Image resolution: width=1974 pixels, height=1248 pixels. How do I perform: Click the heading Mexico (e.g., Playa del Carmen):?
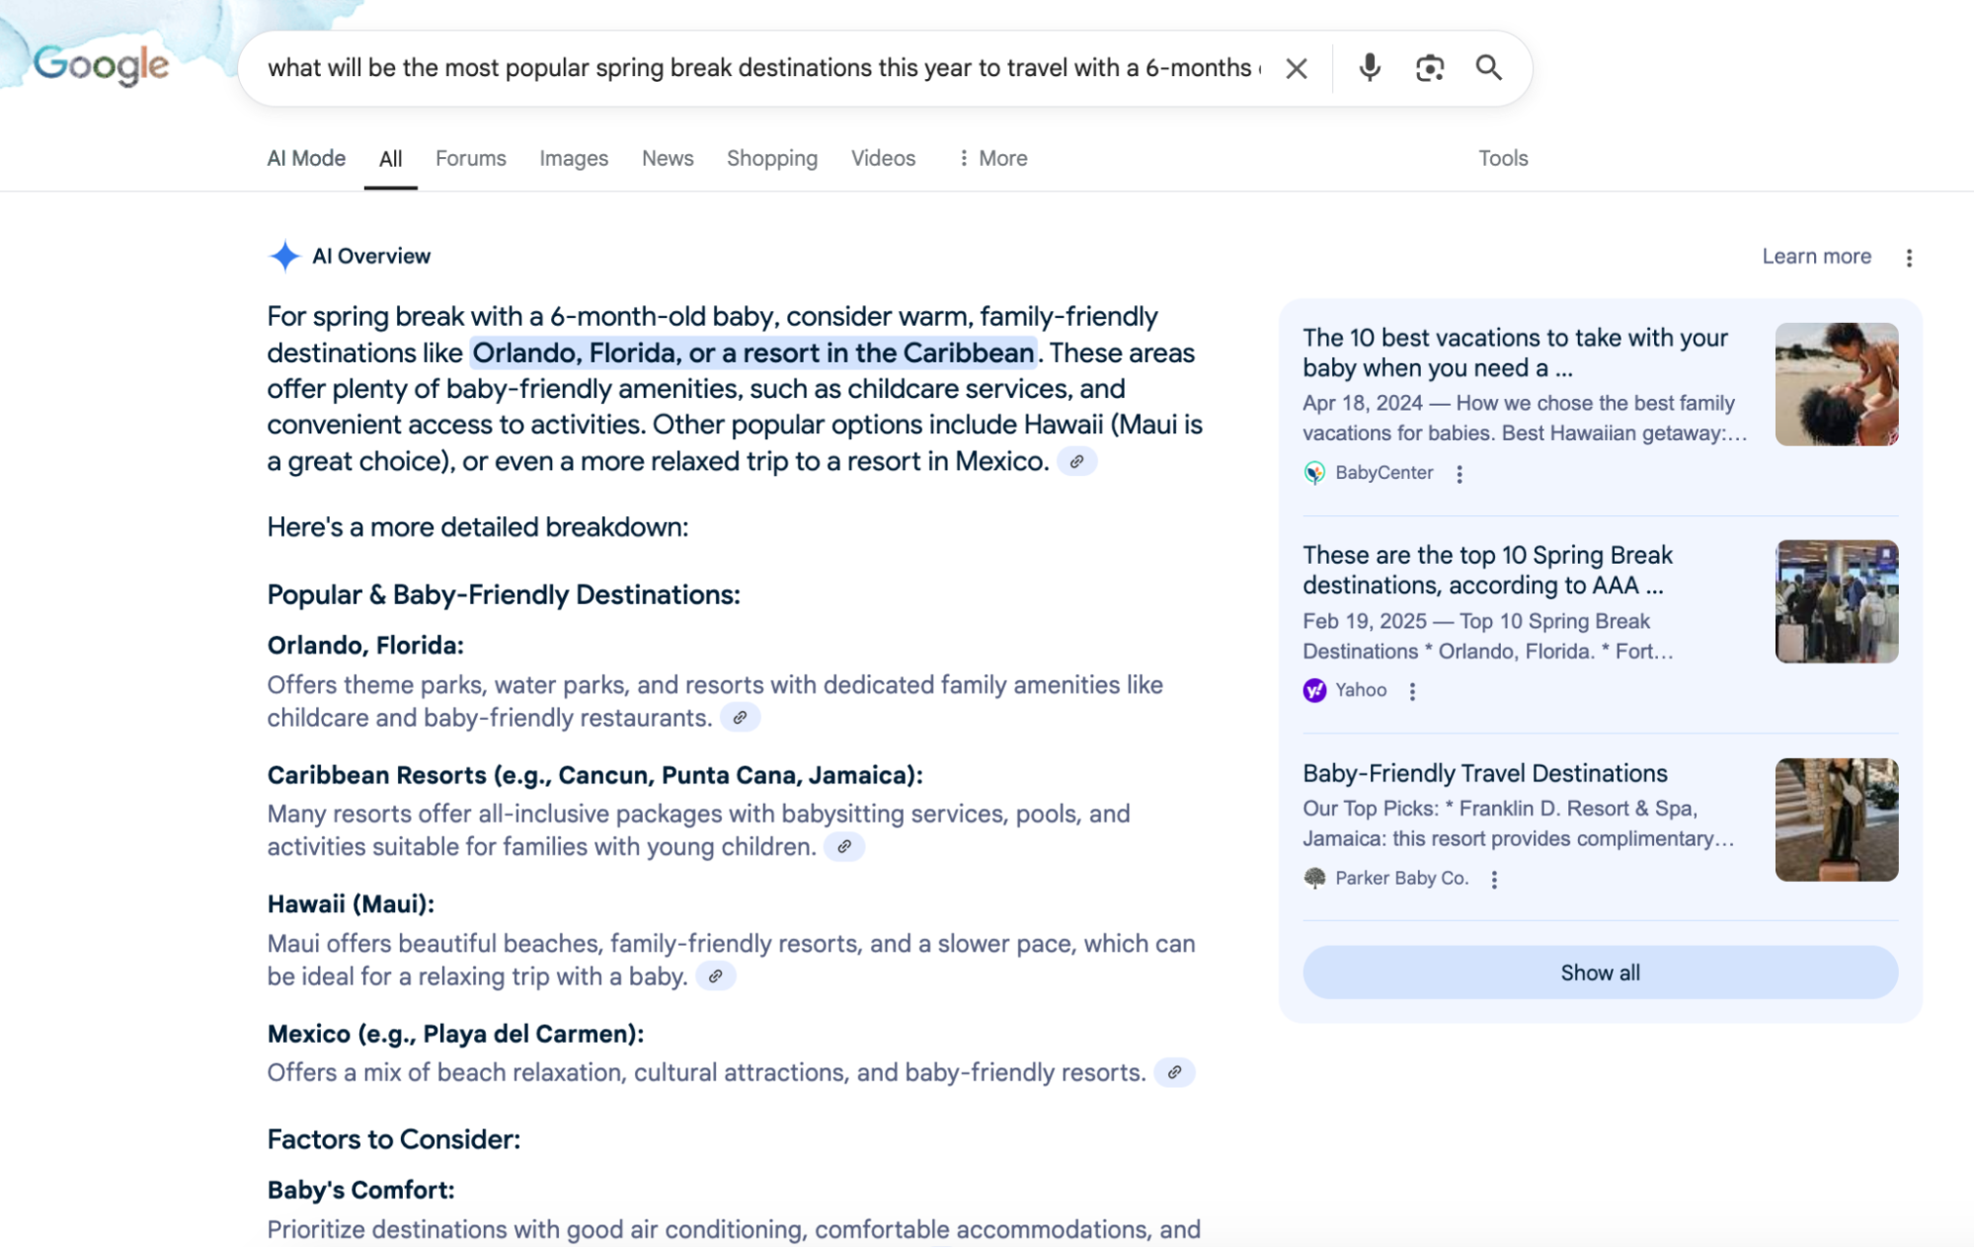pos(455,1034)
